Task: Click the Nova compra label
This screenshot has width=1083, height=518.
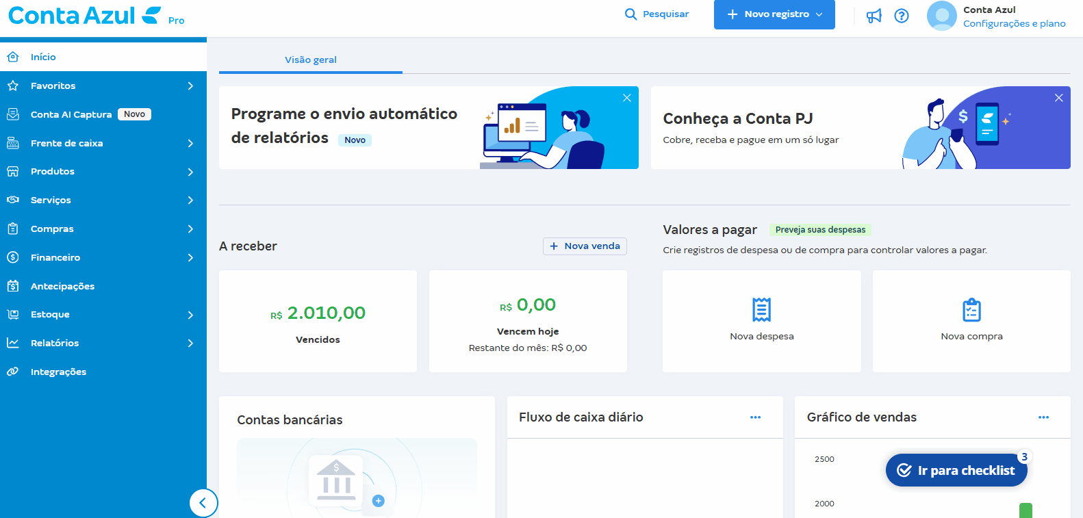Action: coord(971,337)
